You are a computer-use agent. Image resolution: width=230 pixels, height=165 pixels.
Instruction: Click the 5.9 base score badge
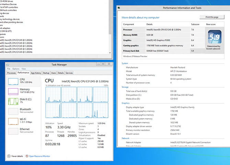[x=215, y=37]
